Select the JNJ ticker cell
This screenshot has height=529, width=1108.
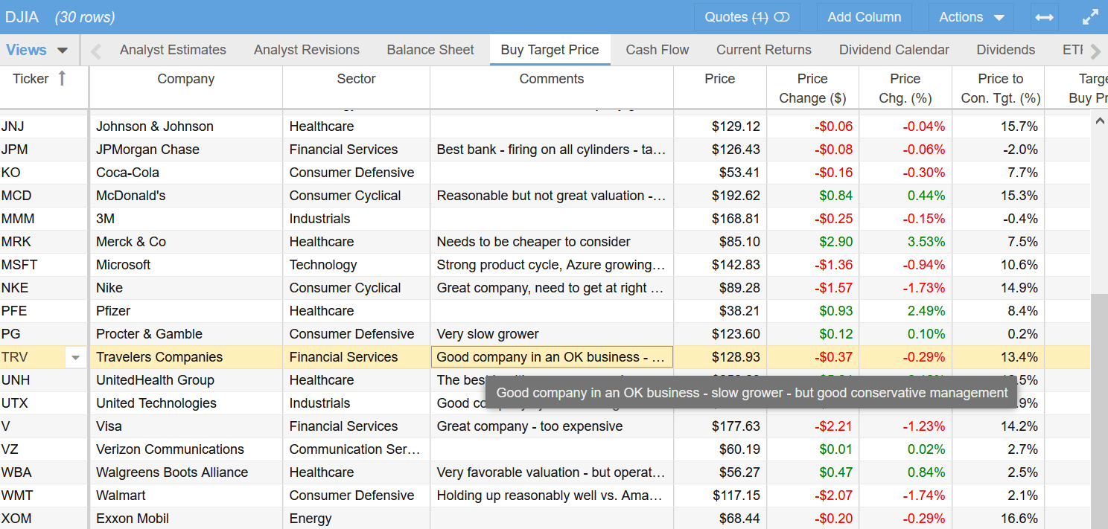tap(44, 126)
